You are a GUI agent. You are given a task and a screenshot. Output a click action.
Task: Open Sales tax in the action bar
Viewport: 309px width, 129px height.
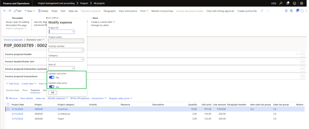click(x=73, y=11)
